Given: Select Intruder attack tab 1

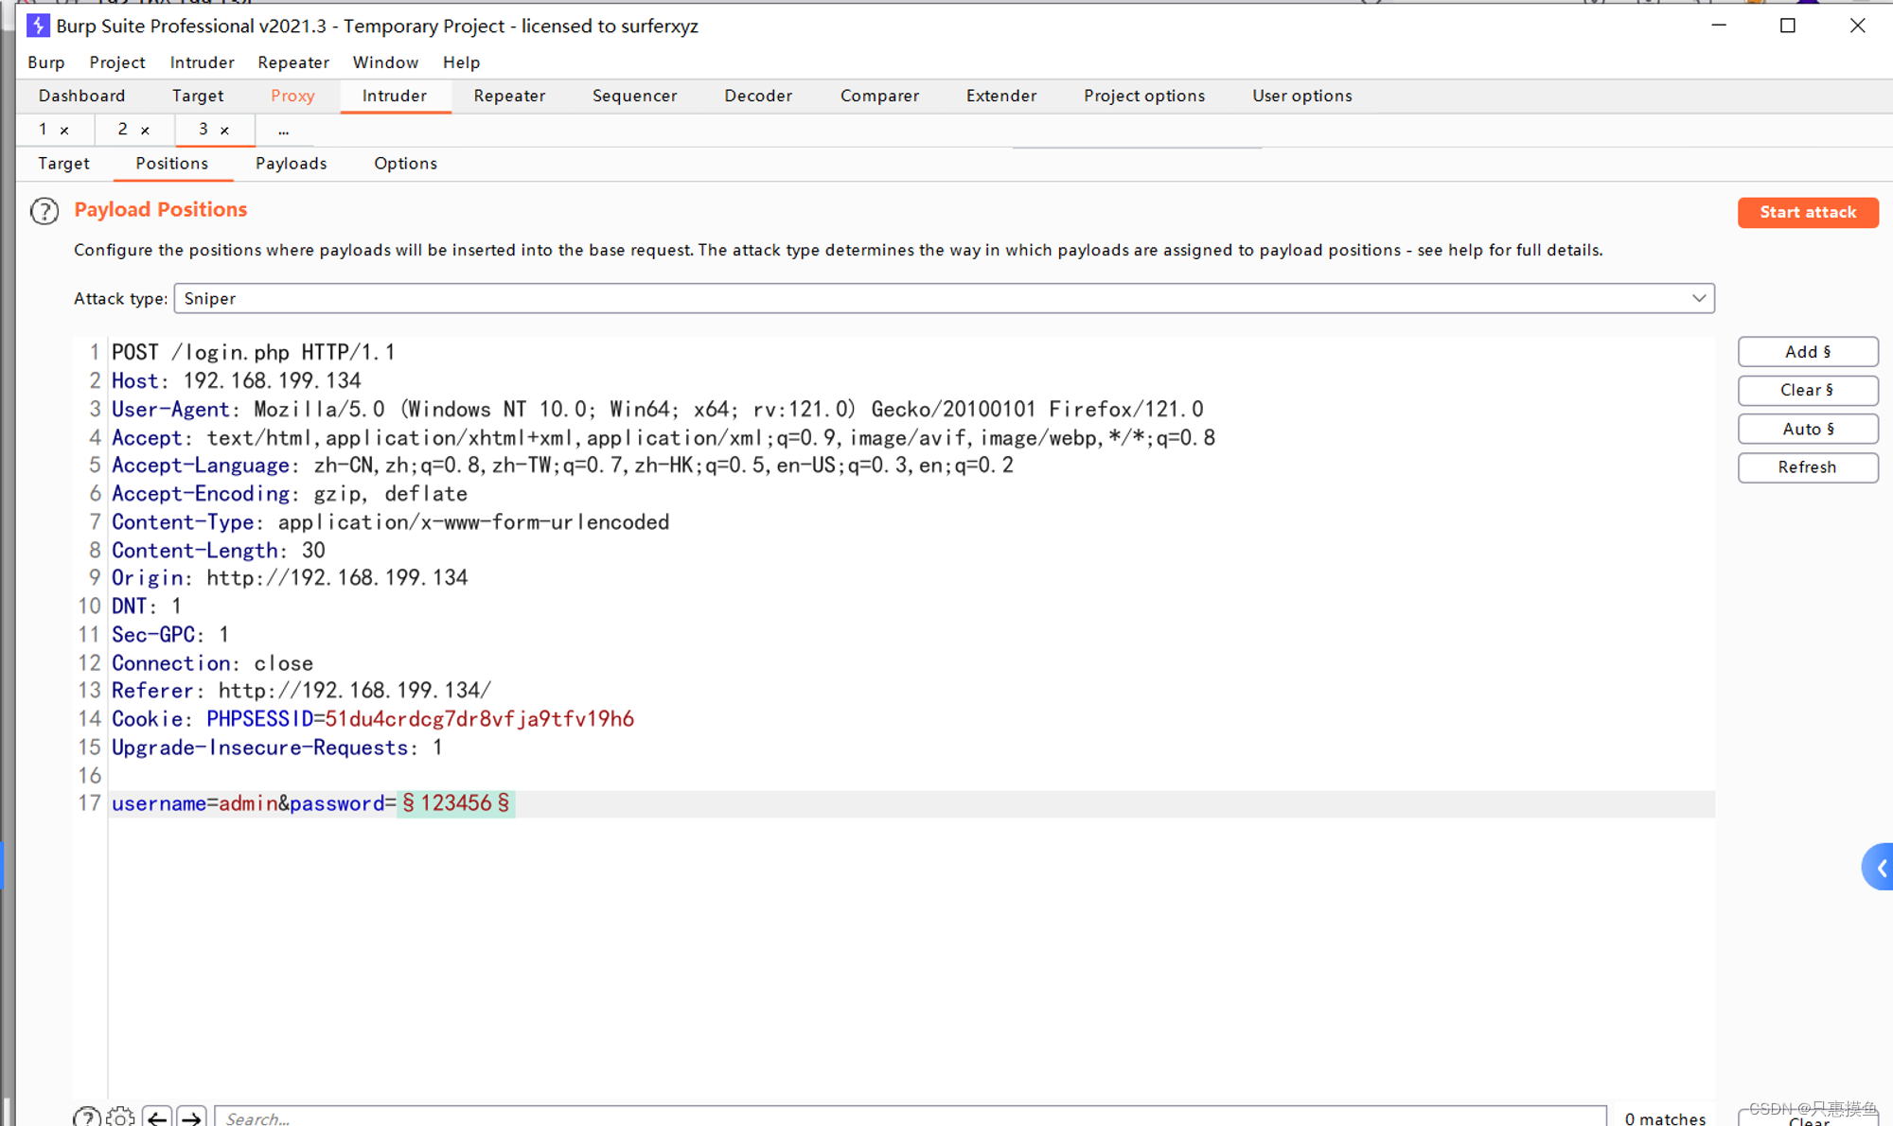Looking at the screenshot, I should [x=43, y=130].
